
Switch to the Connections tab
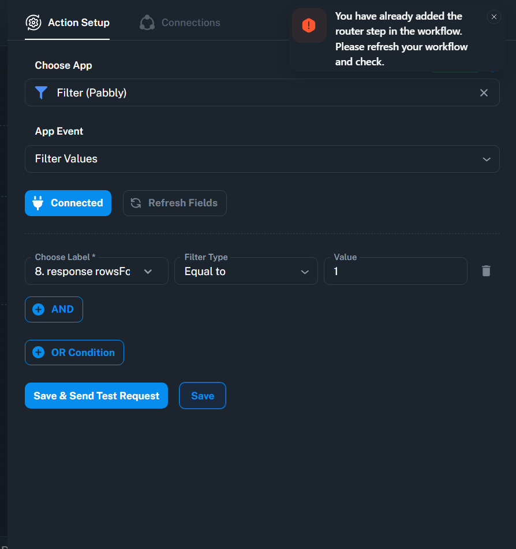(x=190, y=23)
